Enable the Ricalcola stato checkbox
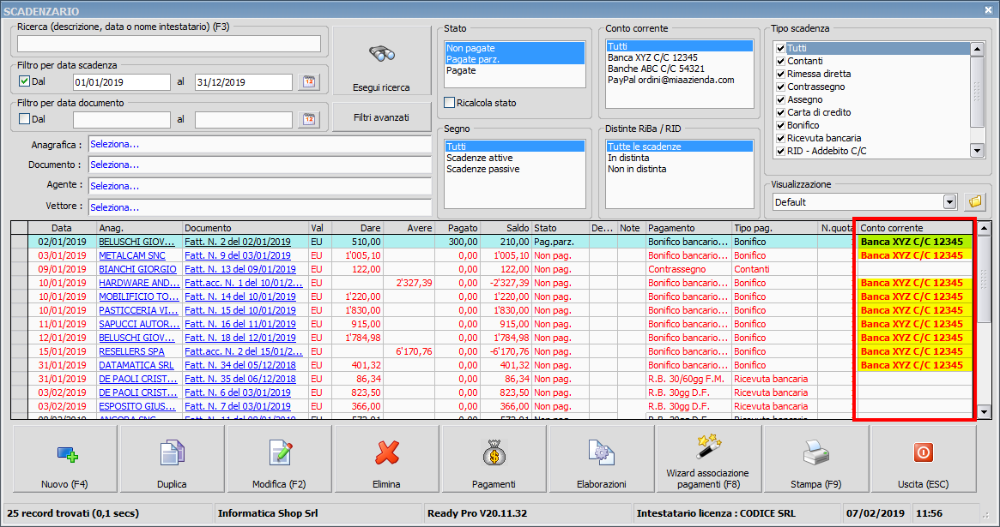Image resolution: width=1000 pixels, height=527 pixels. pos(450,103)
